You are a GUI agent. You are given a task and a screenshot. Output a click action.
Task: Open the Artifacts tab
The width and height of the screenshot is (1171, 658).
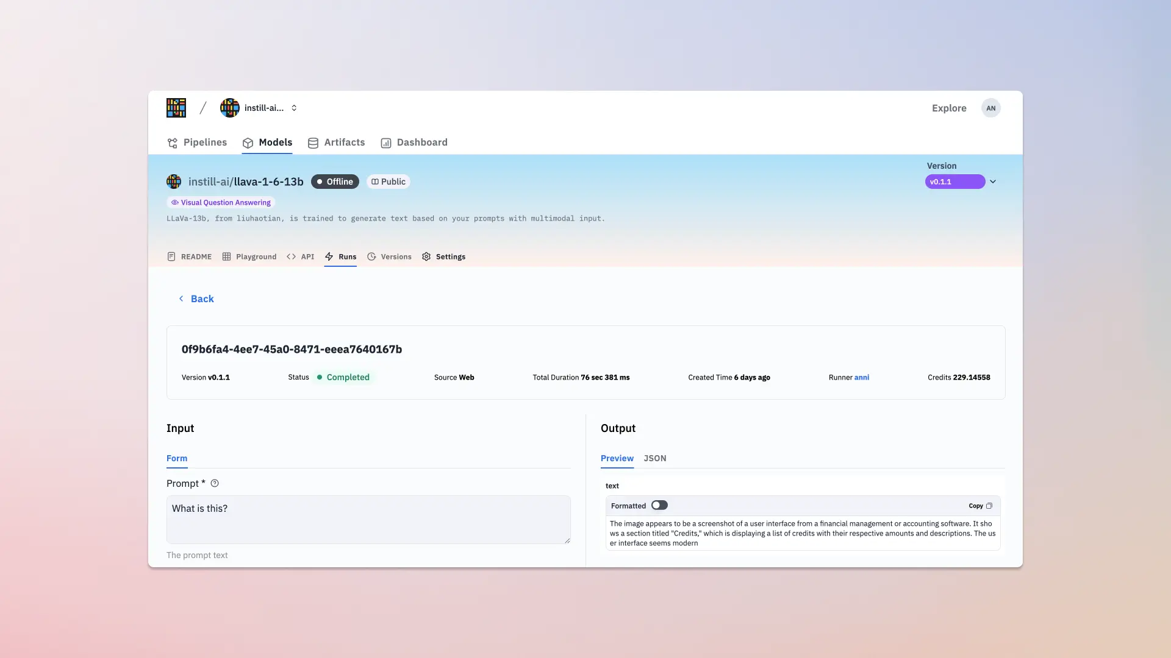coord(337,143)
